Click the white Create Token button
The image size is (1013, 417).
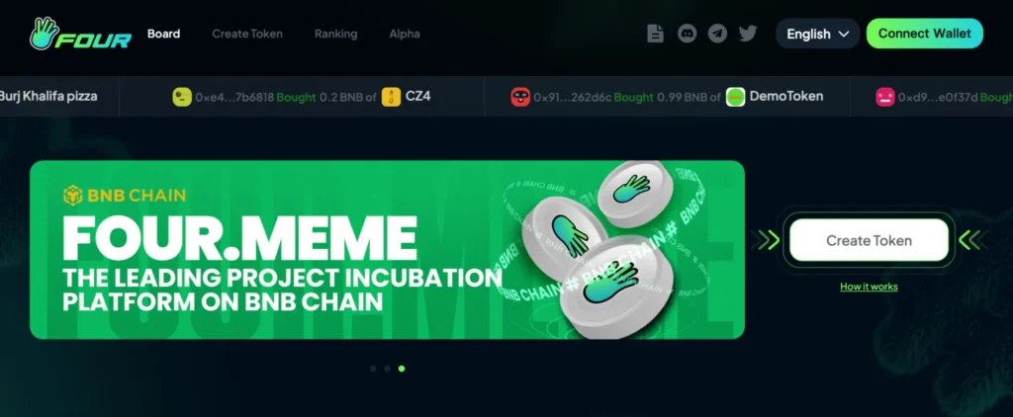click(869, 240)
